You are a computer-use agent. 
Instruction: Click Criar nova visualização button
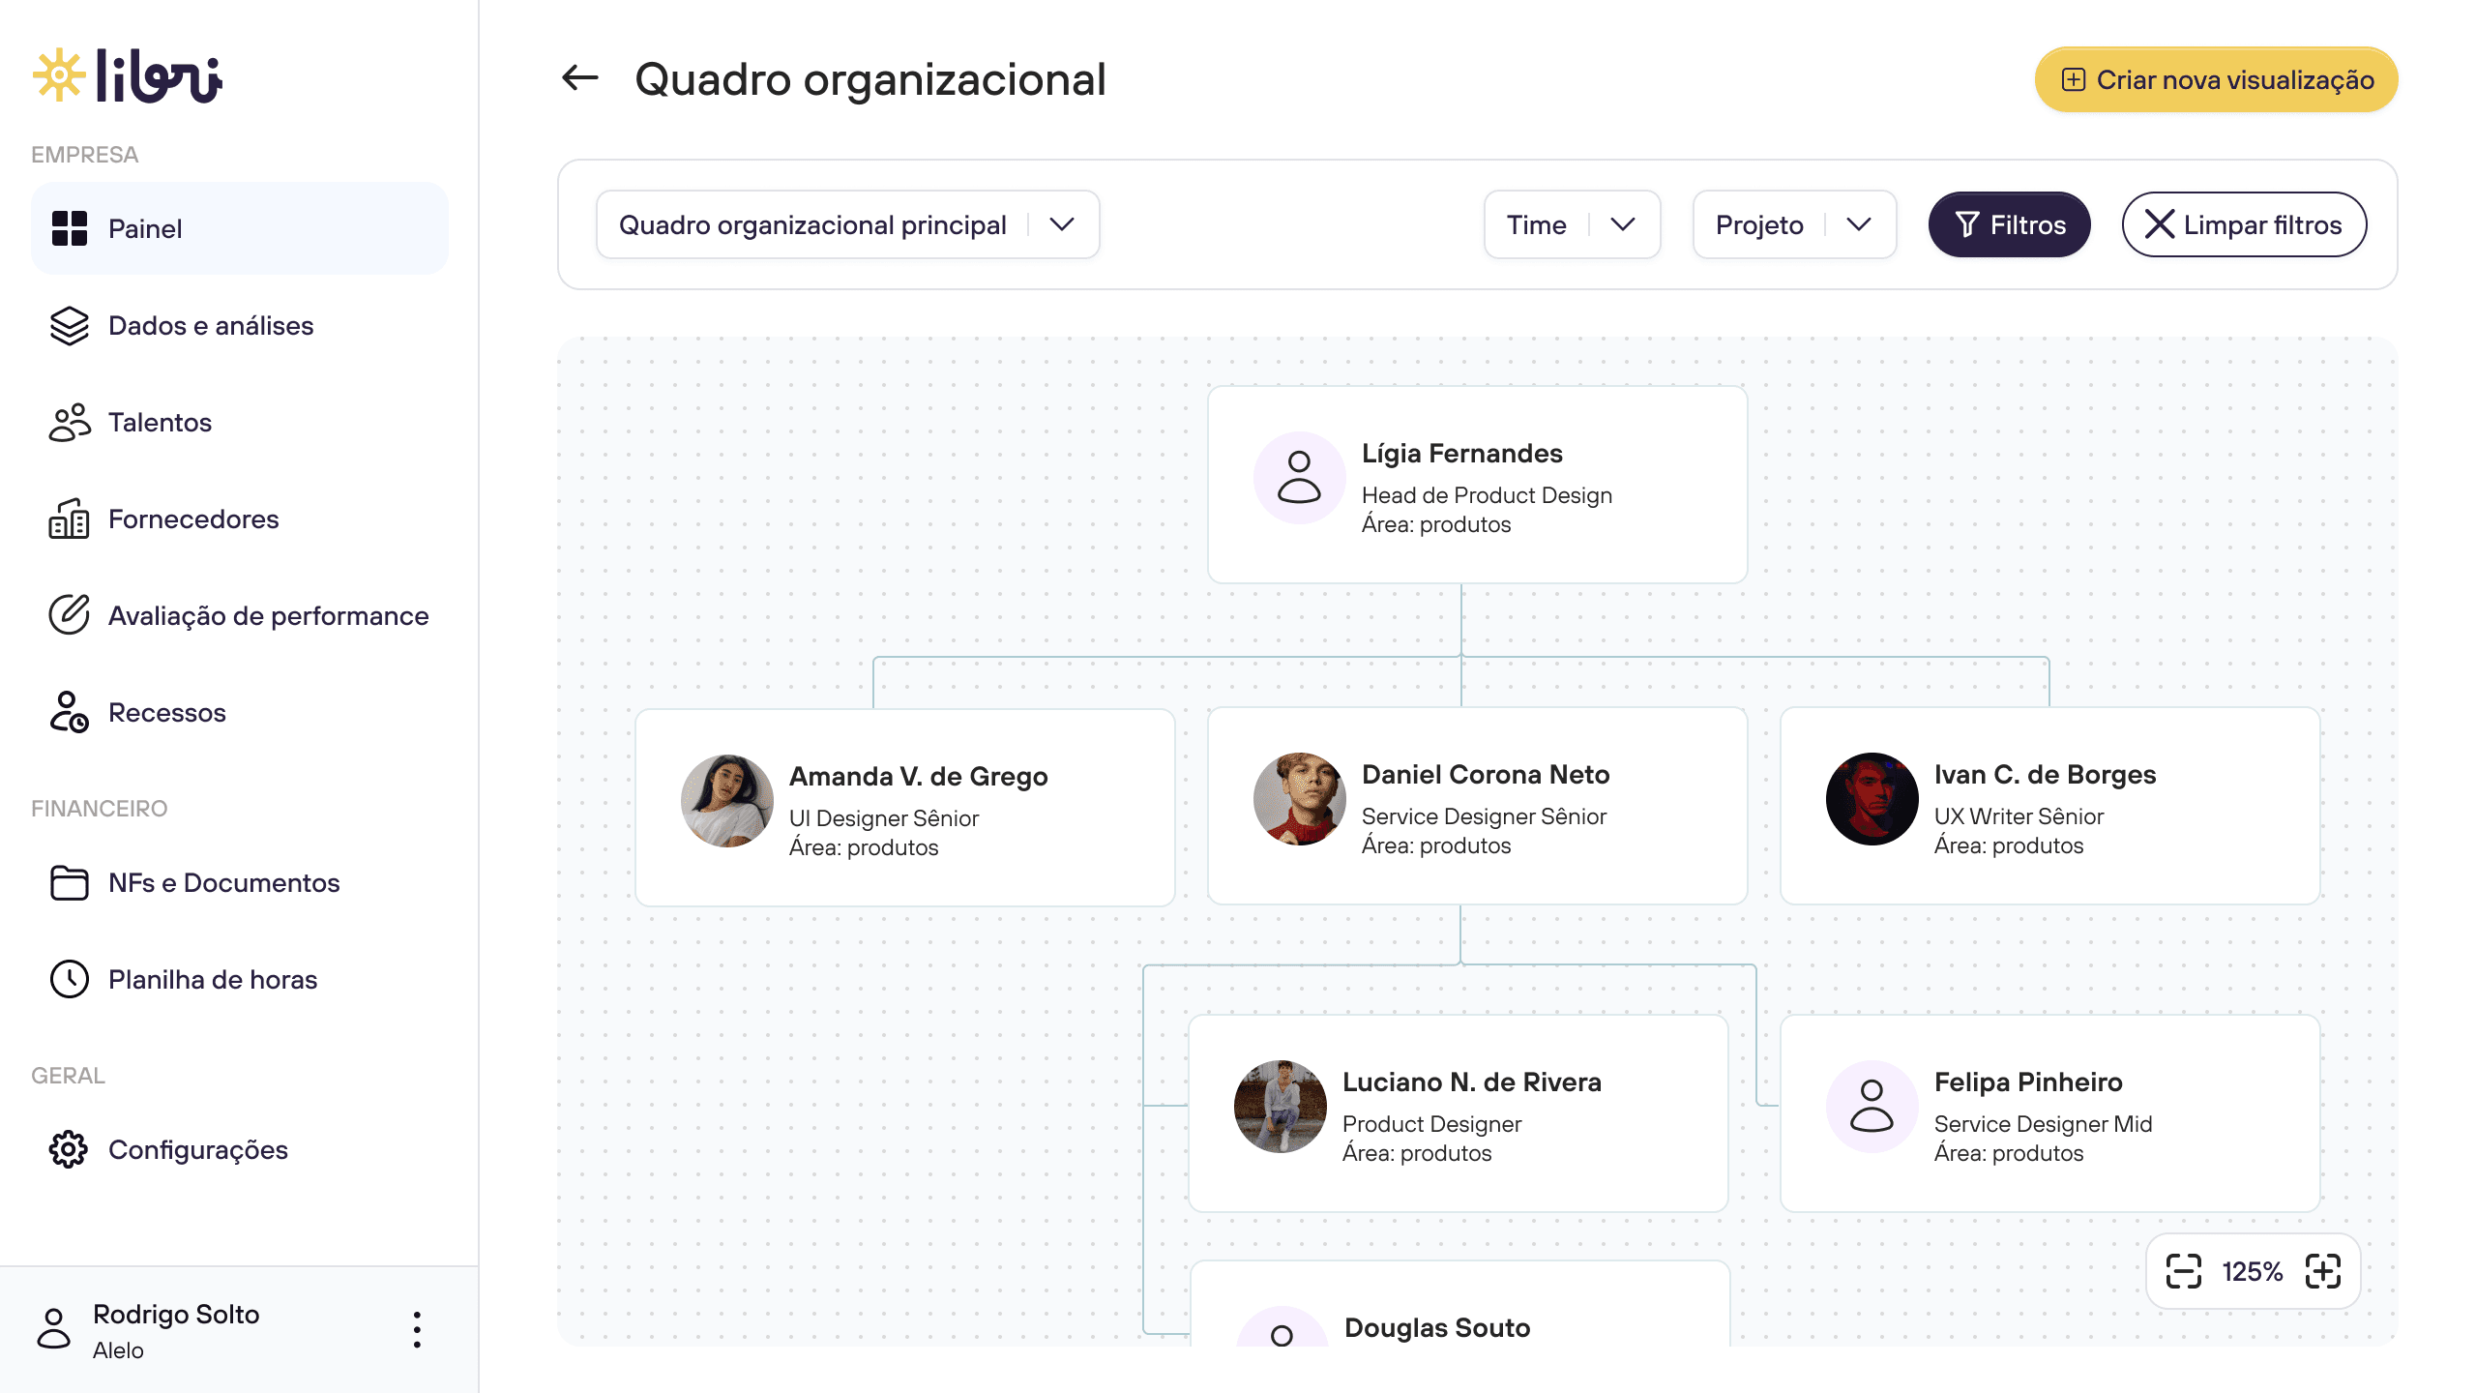(x=2216, y=79)
